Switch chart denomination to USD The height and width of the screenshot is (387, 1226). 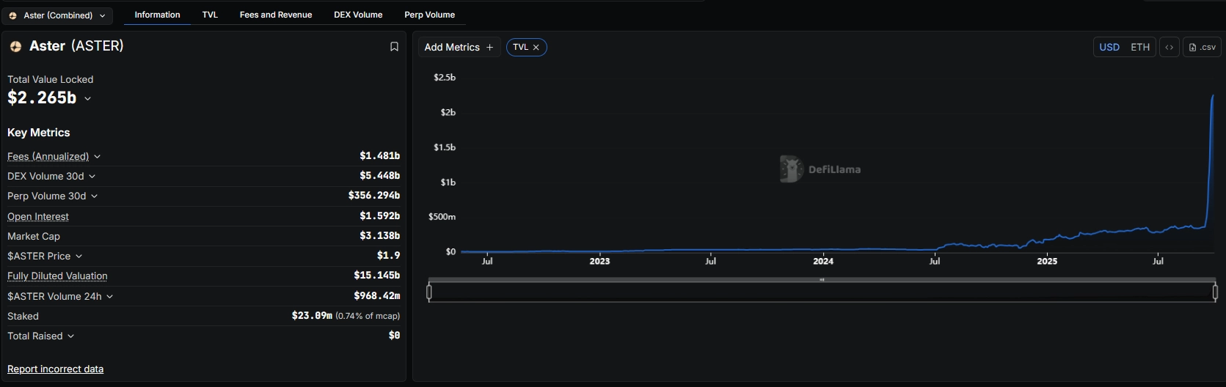click(1109, 47)
